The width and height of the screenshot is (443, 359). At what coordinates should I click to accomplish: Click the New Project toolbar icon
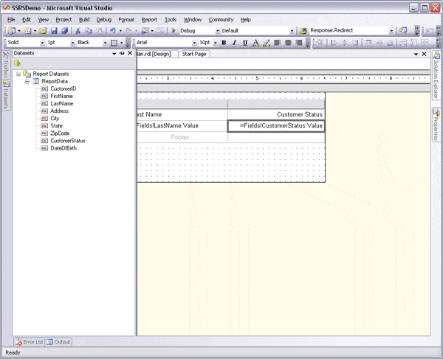tap(12, 30)
